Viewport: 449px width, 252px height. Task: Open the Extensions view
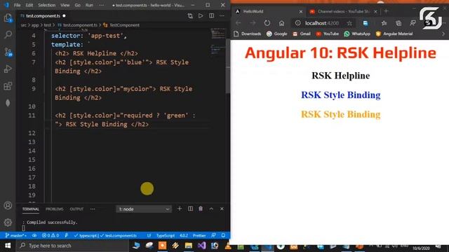point(8,85)
